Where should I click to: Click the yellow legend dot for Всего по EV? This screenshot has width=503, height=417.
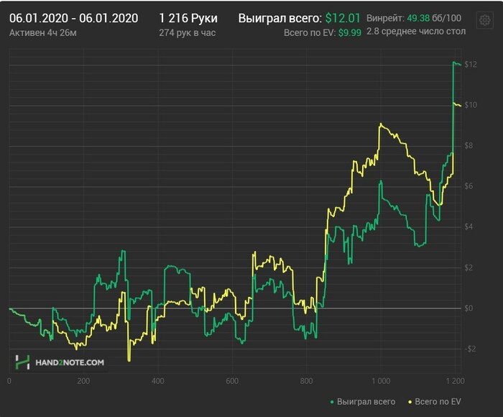tap(410, 402)
